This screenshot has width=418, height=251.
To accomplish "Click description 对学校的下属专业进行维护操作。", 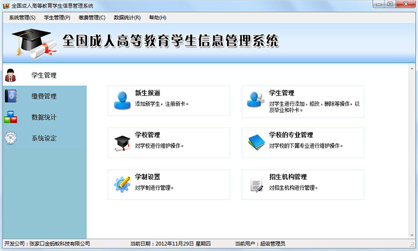I will coord(306,146).
